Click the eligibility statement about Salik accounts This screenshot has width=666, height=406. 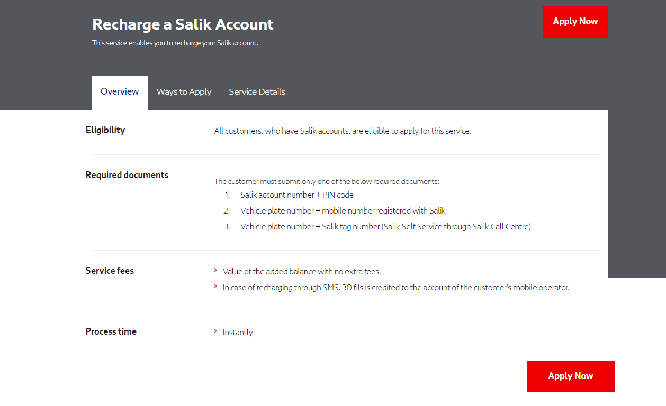point(343,131)
